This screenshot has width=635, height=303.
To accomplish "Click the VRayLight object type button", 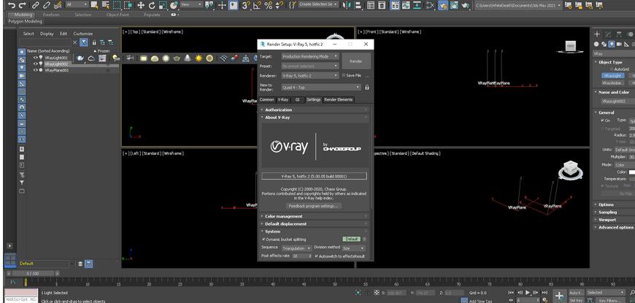I will point(612,76).
